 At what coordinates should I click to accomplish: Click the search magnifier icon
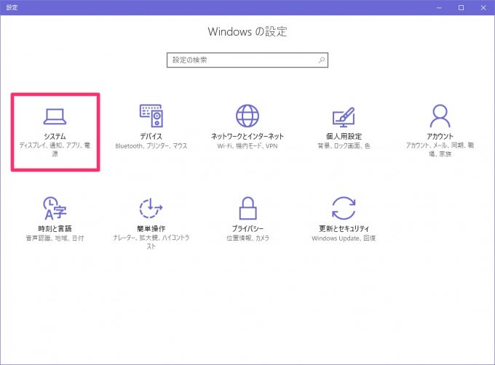point(321,60)
